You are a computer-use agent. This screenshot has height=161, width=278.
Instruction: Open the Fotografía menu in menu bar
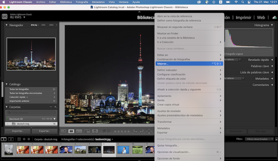pos(82,2)
